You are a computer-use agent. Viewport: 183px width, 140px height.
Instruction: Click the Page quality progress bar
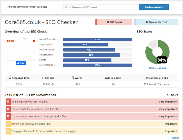(x=97, y=45)
